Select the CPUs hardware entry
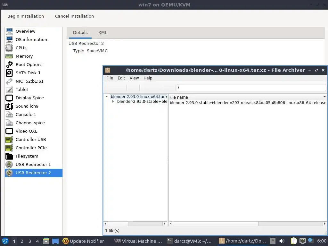This screenshot has width=328, height=246. click(33, 48)
